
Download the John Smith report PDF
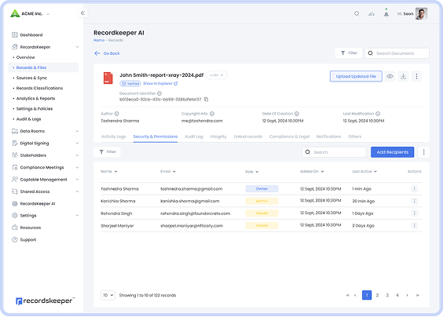(x=403, y=76)
